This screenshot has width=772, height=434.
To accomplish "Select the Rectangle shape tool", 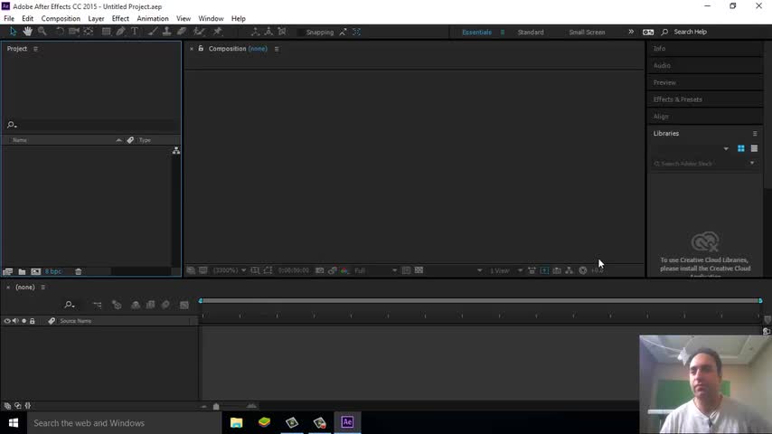I will [106, 32].
